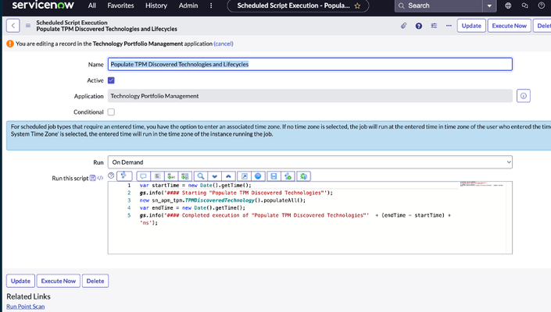Toggle the syntax editor toolbar button
Image resolution: width=551 pixels, height=312 pixels.
click(124, 175)
